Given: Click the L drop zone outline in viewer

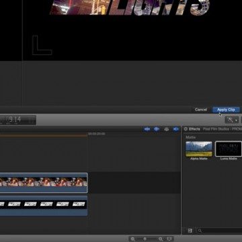Looking at the screenshot, I should click(x=42, y=45).
